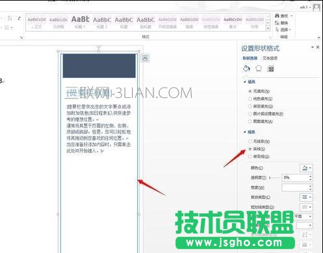Open the Select (选择) dropdown in Editing

click(283, 30)
